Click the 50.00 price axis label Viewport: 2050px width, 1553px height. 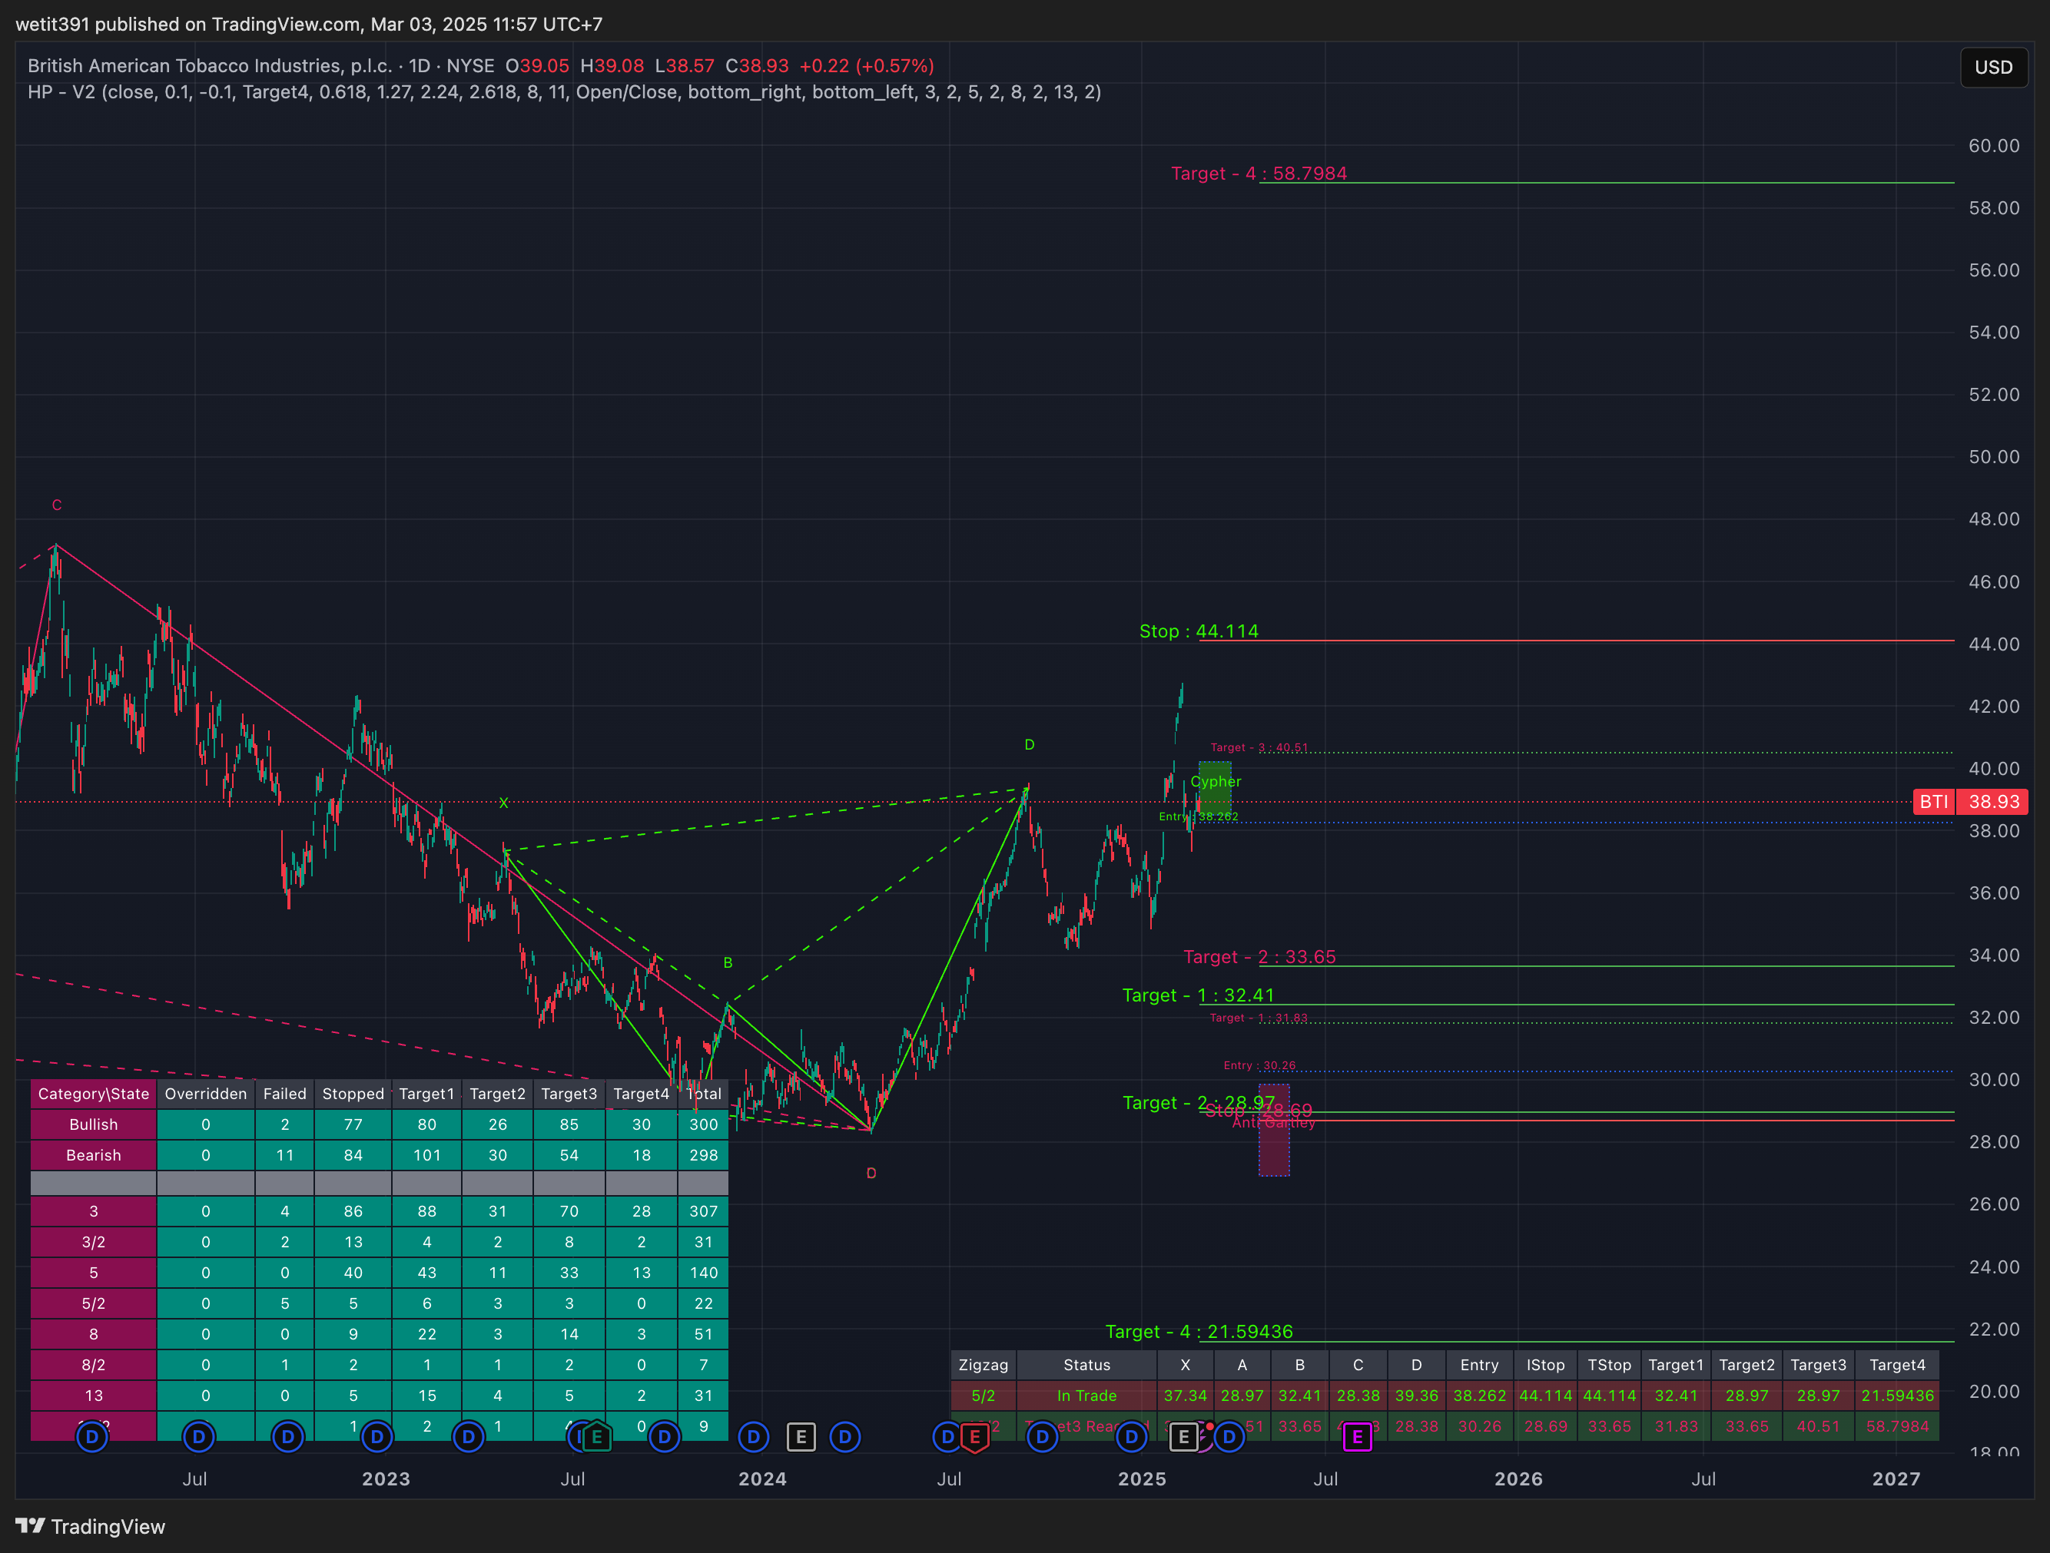[x=1993, y=457]
